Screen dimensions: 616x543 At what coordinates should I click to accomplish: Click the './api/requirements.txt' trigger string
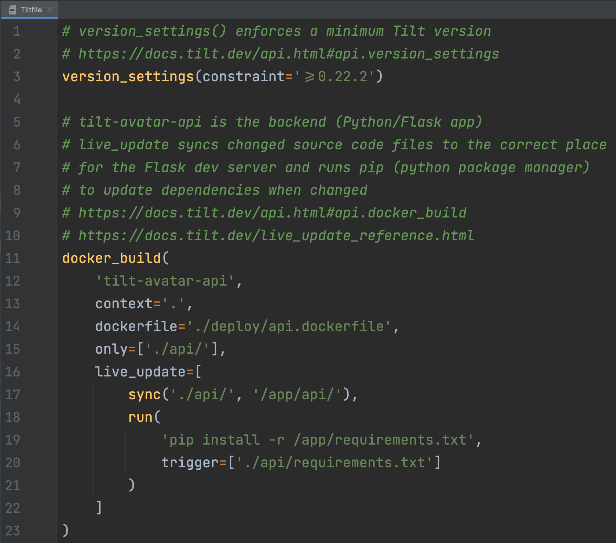click(x=334, y=463)
